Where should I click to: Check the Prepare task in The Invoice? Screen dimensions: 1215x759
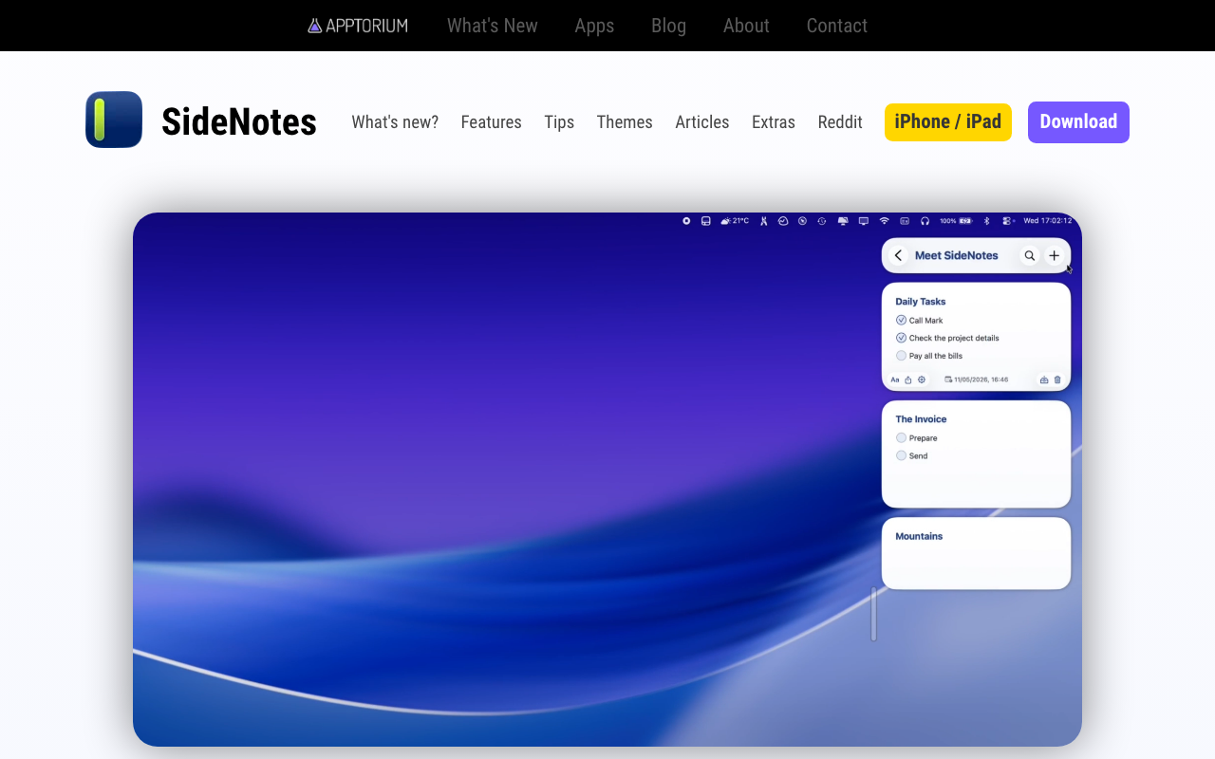[x=901, y=437]
